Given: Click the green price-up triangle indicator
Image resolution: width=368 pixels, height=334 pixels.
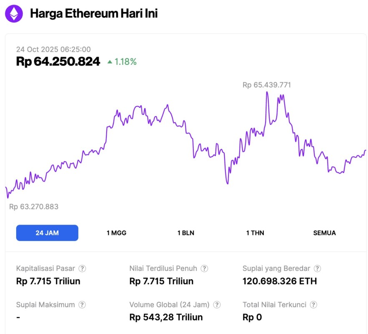Looking at the screenshot, I should pyautogui.click(x=110, y=62).
